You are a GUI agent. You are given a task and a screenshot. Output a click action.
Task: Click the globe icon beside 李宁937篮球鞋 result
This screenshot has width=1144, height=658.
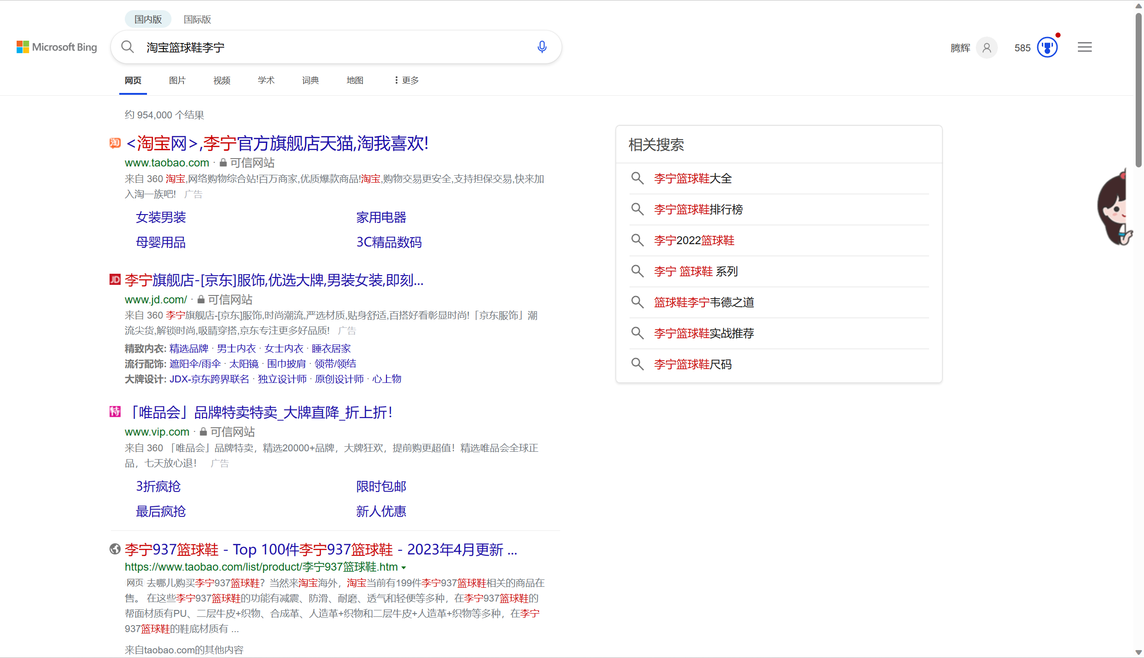(x=115, y=549)
